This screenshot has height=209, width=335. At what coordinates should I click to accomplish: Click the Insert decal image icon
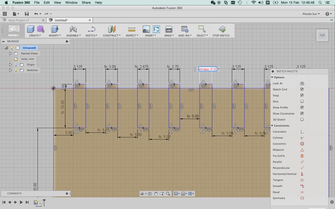click(x=146, y=29)
